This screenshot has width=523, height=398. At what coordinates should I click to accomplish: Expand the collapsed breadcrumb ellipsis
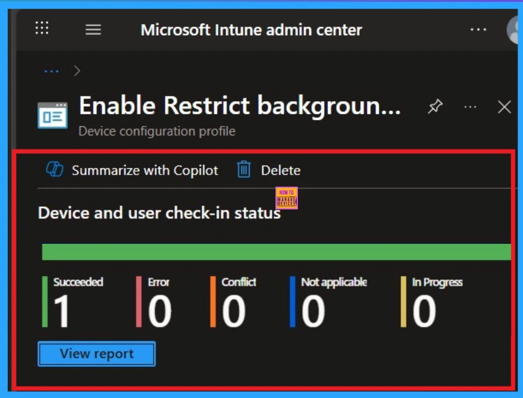[x=51, y=71]
